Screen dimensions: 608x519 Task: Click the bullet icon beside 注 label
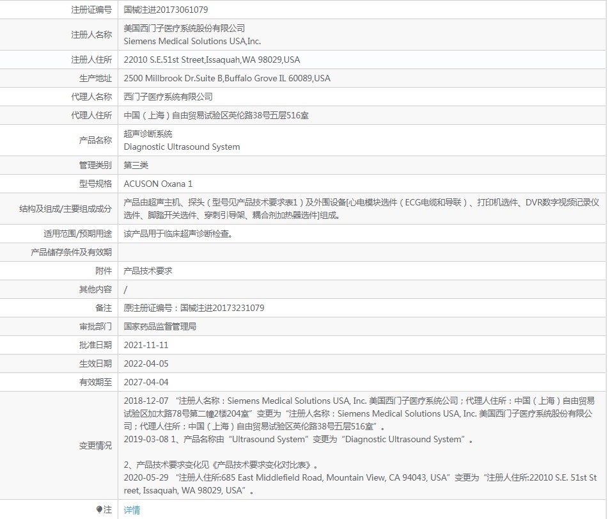(x=99, y=509)
